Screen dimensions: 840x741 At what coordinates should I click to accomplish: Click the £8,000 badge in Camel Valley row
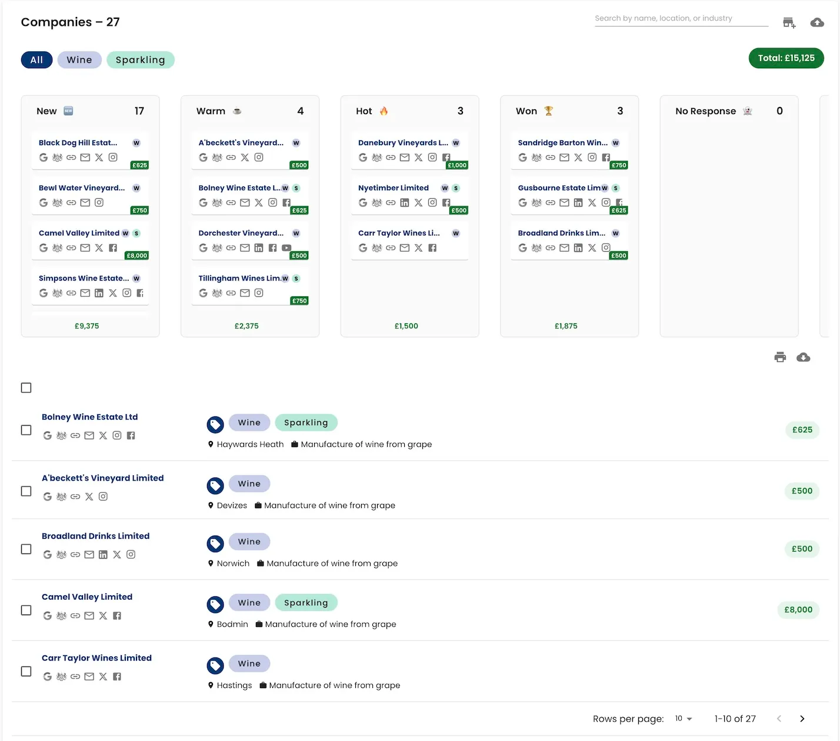tap(798, 610)
